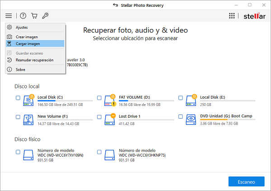Click the back arrow icon in title bar
Screen dimensions: 271x191
point(116,5)
